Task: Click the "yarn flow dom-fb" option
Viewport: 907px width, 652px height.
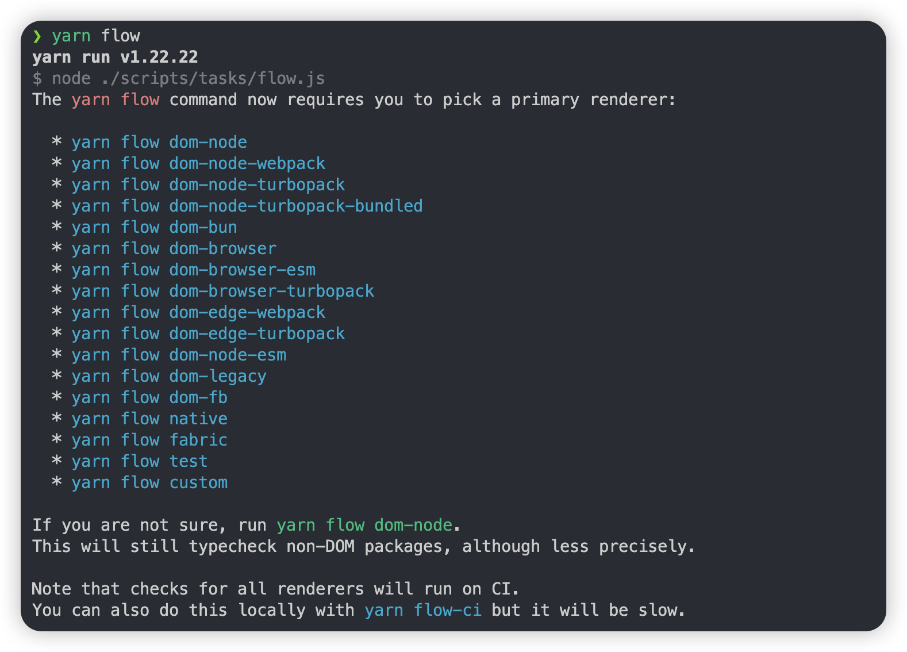Action: [149, 397]
